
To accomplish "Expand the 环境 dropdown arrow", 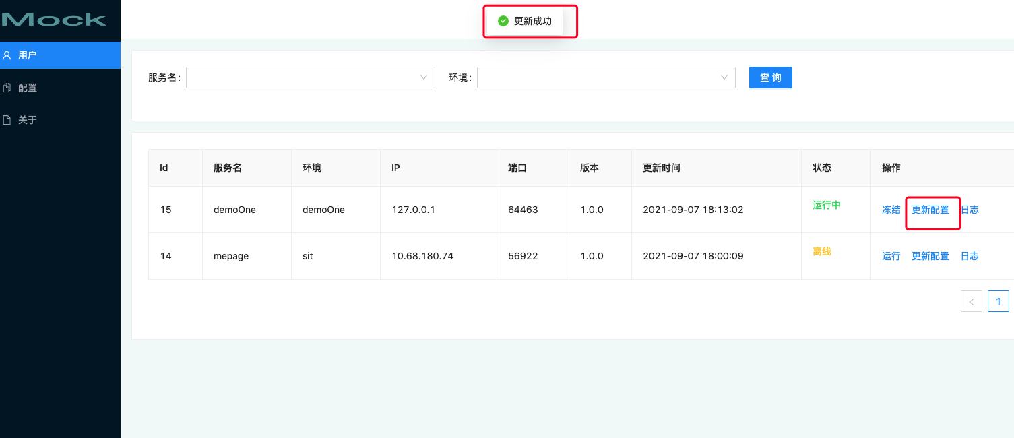I will pyautogui.click(x=724, y=77).
